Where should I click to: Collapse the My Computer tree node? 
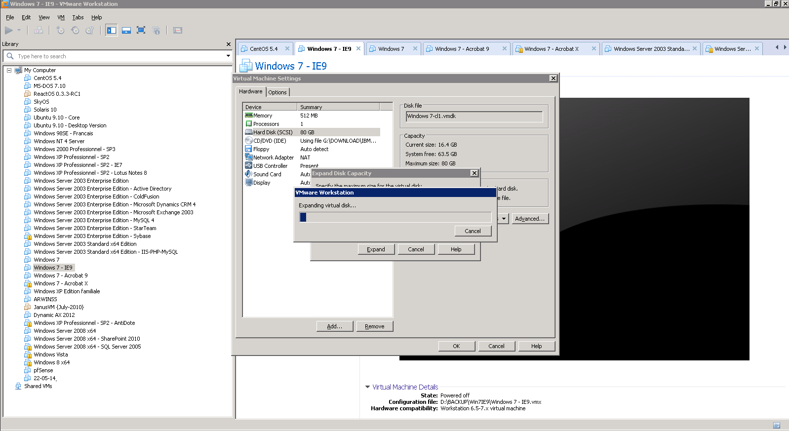9,70
